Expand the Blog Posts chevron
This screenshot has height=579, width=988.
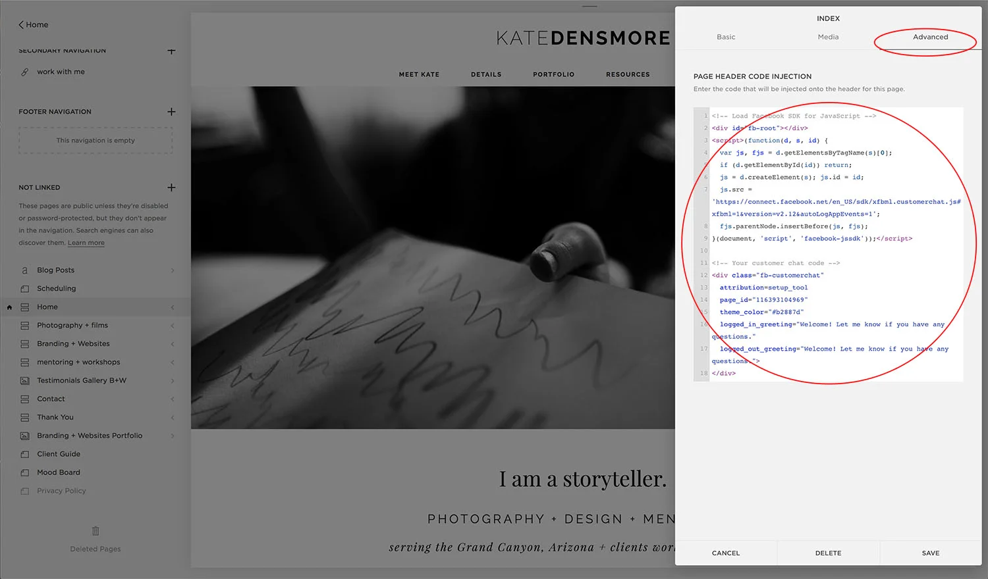(173, 270)
